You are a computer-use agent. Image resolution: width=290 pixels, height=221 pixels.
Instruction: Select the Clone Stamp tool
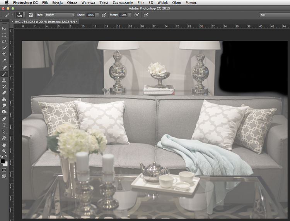tap(4, 80)
